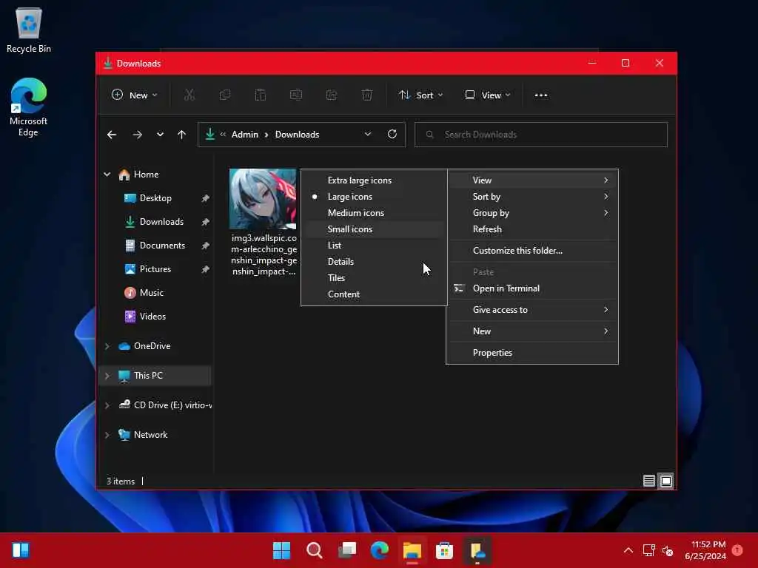
Task: Switch to details view icon in status bar
Action: pyautogui.click(x=648, y=481)
